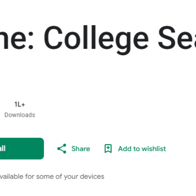This screenshot has width=196, height=196.
Task: Click the bookmark plus wishlist icon
Action: [x=108, y=149]
